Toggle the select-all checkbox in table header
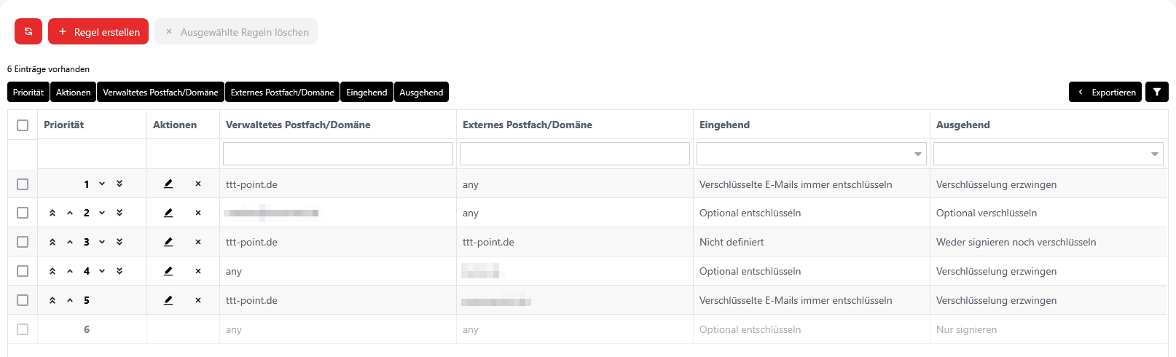The height and width of the screenshot is (357, 1176). [23, 125]
